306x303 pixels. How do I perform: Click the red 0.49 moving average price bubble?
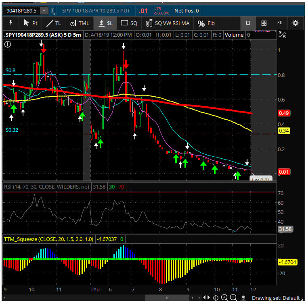coord(283,113)
